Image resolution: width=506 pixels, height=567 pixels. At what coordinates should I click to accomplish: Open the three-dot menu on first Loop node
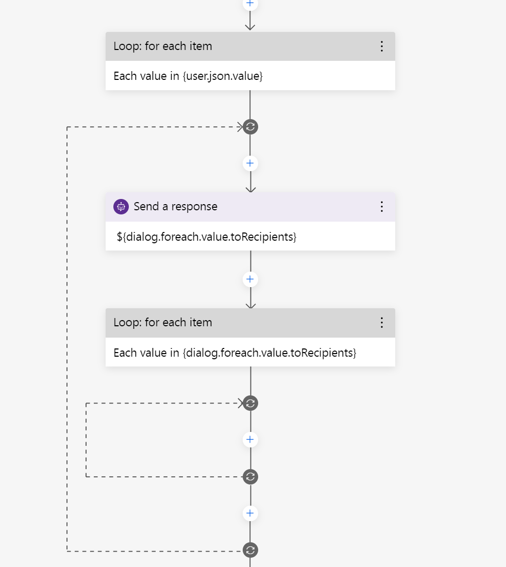point(382,46)
